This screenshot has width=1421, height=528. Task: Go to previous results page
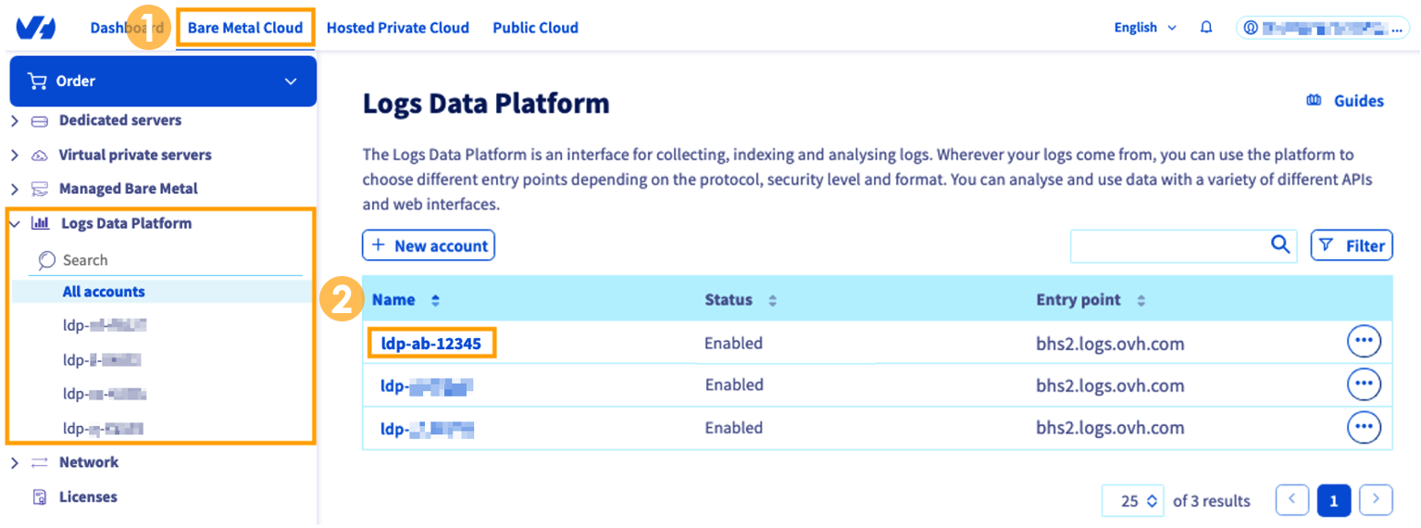(x=1292, y=500)
